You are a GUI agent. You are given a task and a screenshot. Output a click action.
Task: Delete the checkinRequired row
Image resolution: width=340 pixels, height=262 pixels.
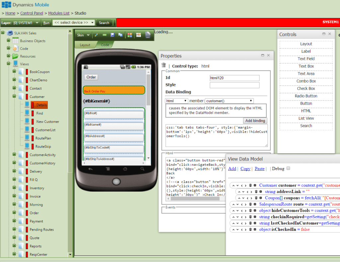(250, 217)
